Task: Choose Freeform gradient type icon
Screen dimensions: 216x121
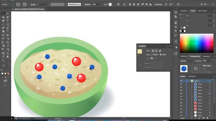Action: click(x=160, y=51)
